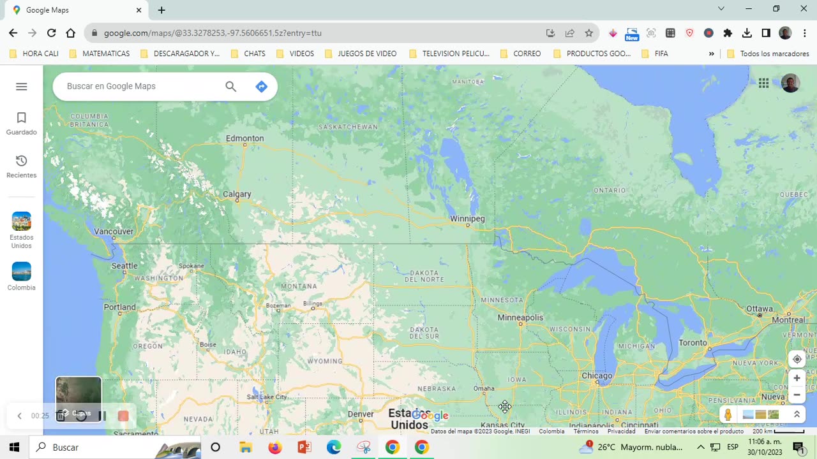Open the Estados Unidos recent place

coord(21,230)
